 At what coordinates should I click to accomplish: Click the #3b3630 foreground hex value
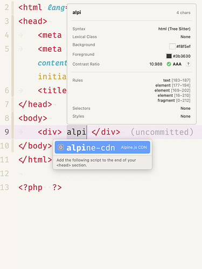pos(182,56)
